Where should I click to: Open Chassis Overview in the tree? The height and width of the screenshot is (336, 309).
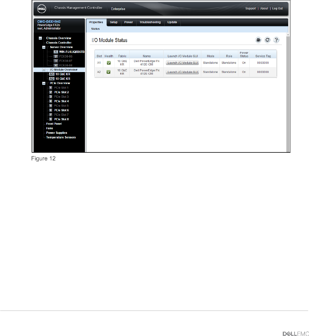(59, 38)
